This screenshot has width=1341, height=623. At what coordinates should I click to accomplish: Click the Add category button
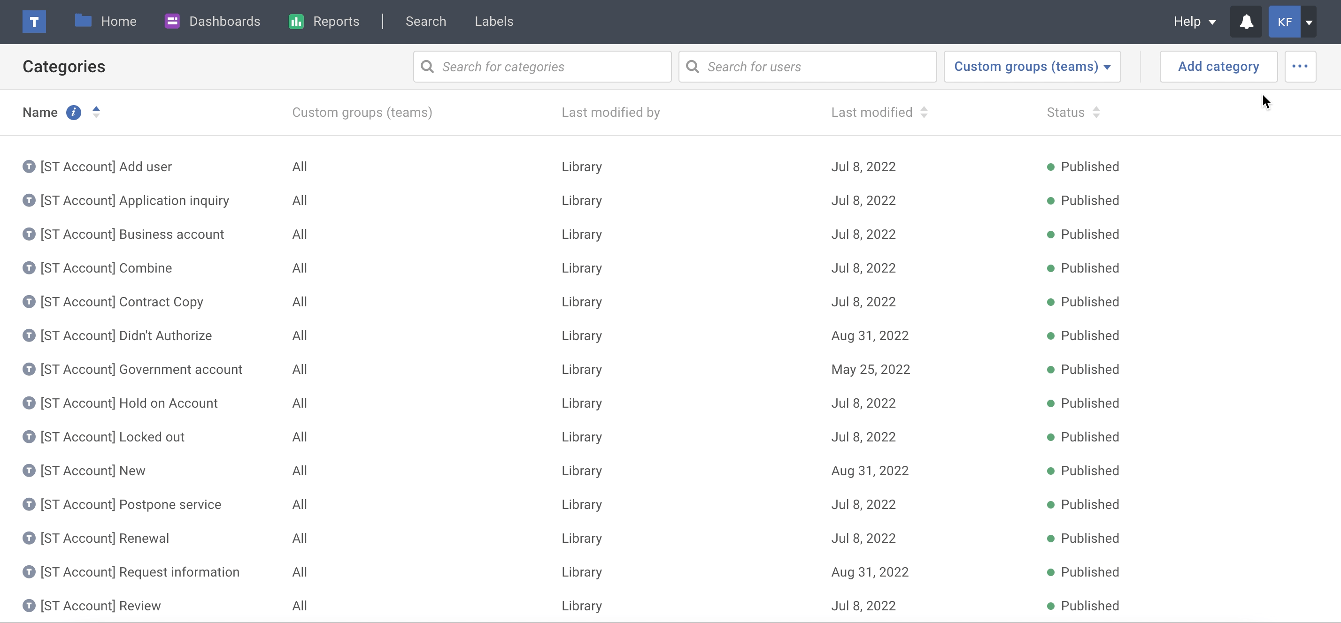(1218, 67)
